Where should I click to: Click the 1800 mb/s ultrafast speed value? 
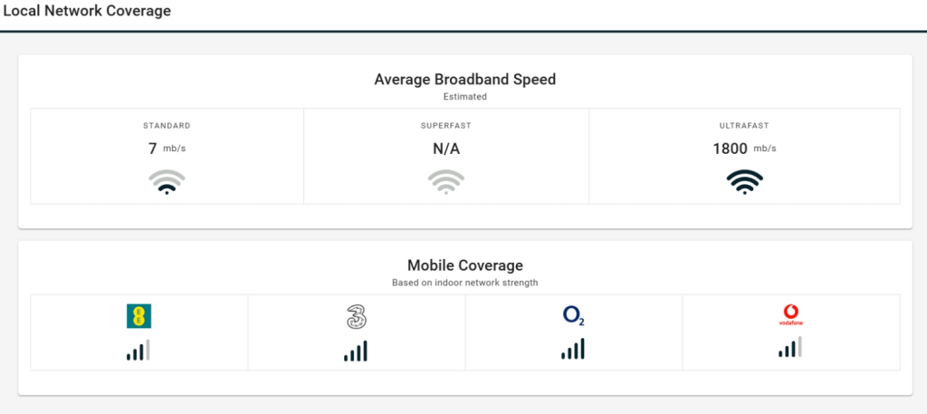(744, 149)
